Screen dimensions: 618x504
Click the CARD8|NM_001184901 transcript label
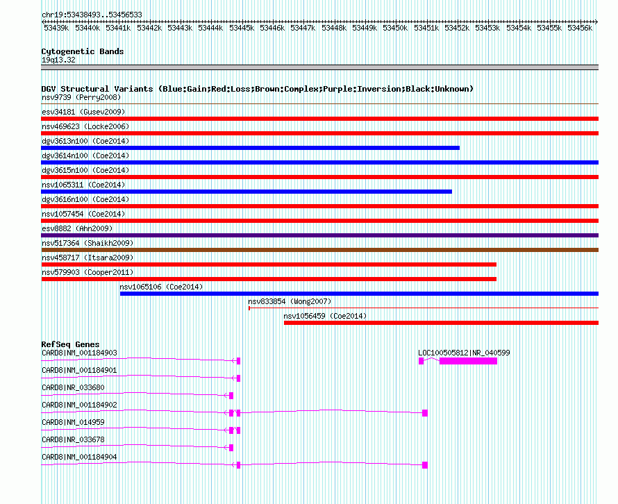coord(79,370)
